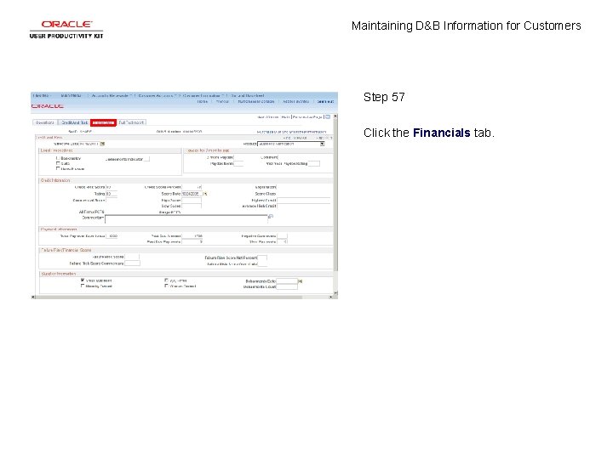Click the Score Date input field

tap(192, 194)
